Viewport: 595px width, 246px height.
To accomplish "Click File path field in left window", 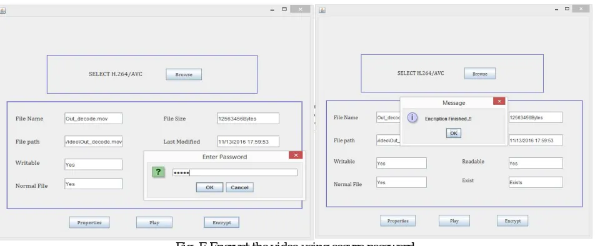I will tap(93, 141).
